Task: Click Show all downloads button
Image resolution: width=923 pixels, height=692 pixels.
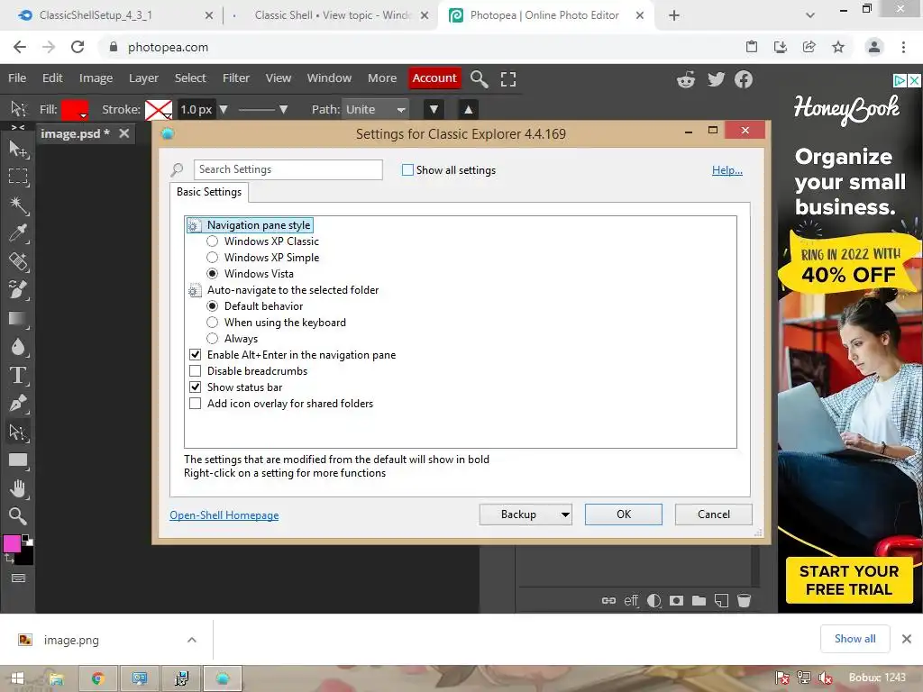Action: coord(854,639)
